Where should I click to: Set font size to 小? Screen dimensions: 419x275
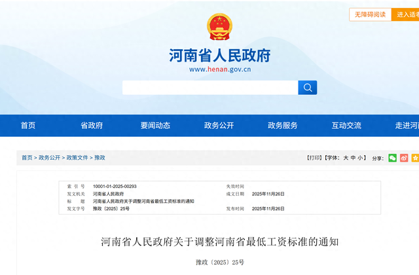click(x=360, y=158)
